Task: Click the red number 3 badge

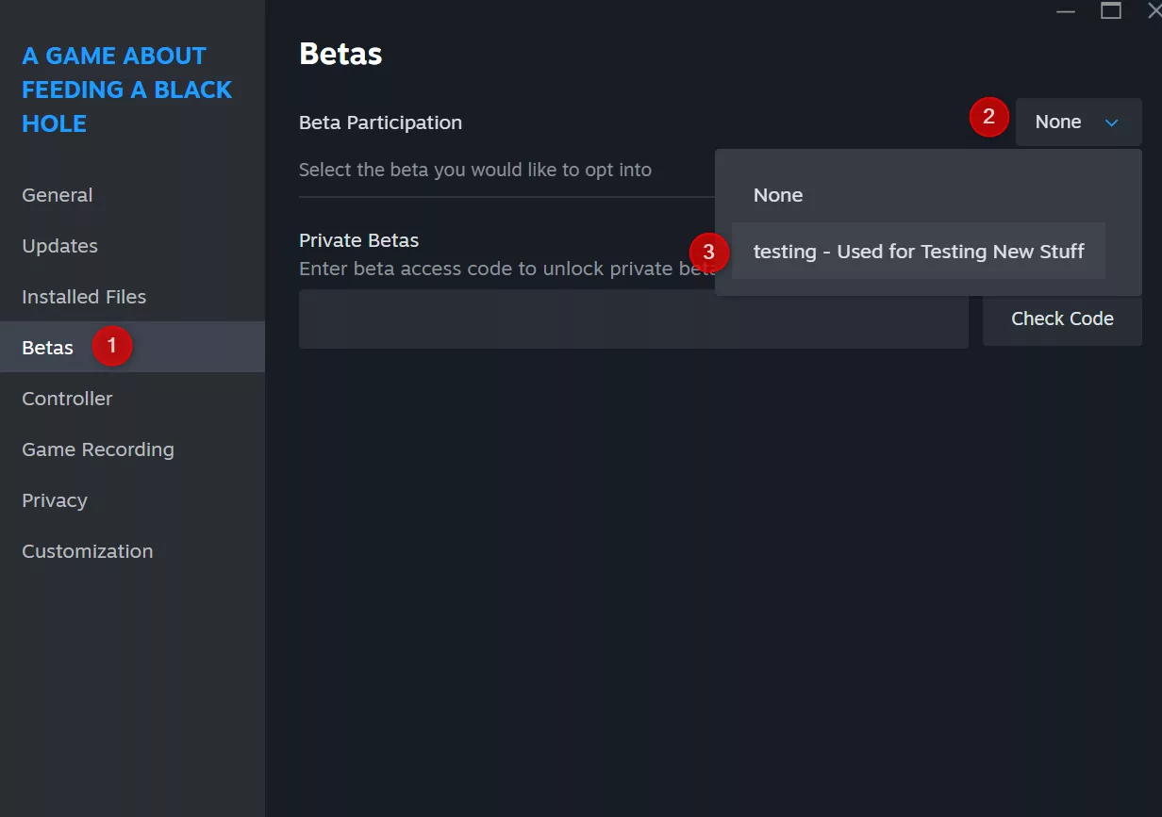Action: [x=709, y=253]
